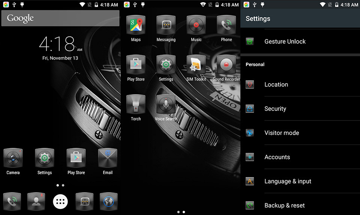Click the Gesture Unlock green icon
The height and width of the screenshot is (215, 360).
coord(250,42)
